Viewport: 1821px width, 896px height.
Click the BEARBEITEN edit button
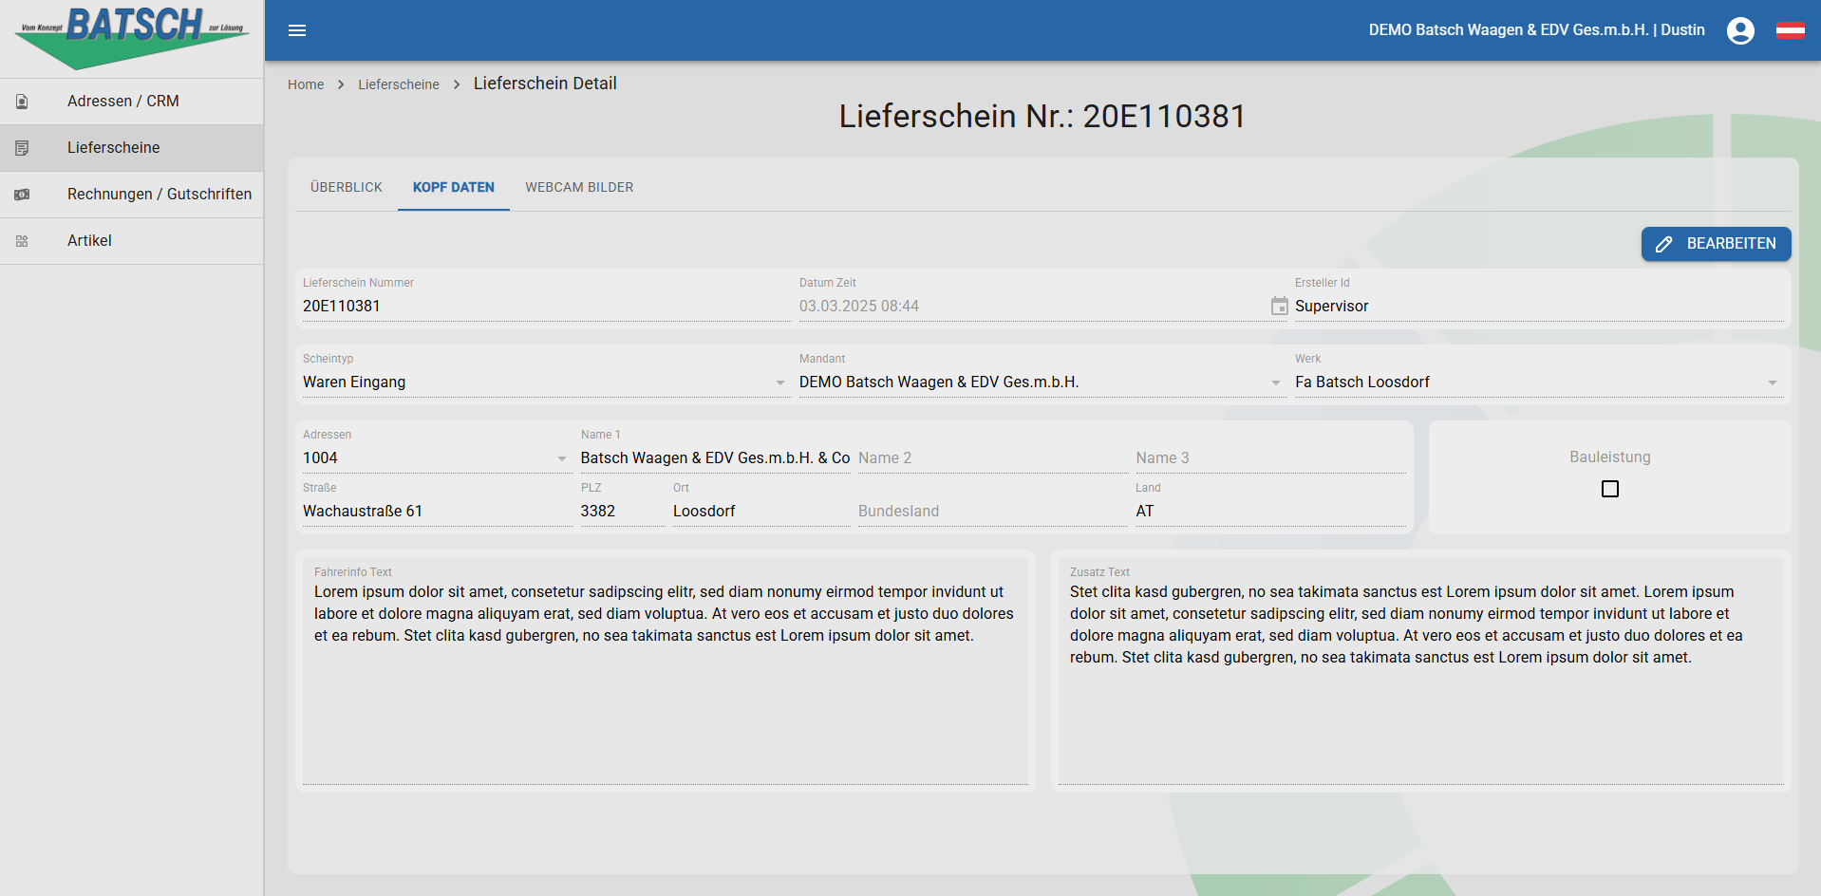click(x=1716, y=244)
